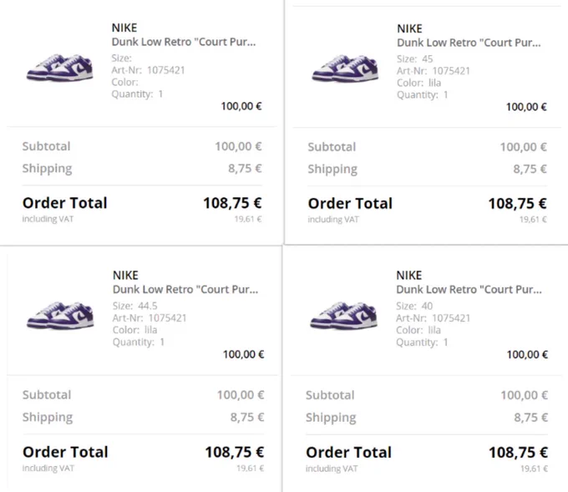Click the Order Total label in the size 45 order
568x492 pixels.
[350, 204]
